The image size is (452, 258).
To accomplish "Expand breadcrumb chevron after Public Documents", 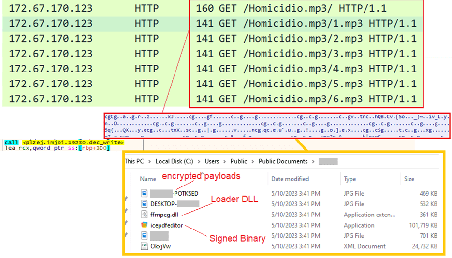I will point(313,161).
